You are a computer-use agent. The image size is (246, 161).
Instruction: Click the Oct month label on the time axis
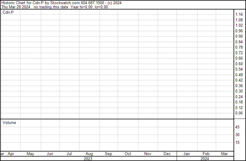tap(128, 154)
